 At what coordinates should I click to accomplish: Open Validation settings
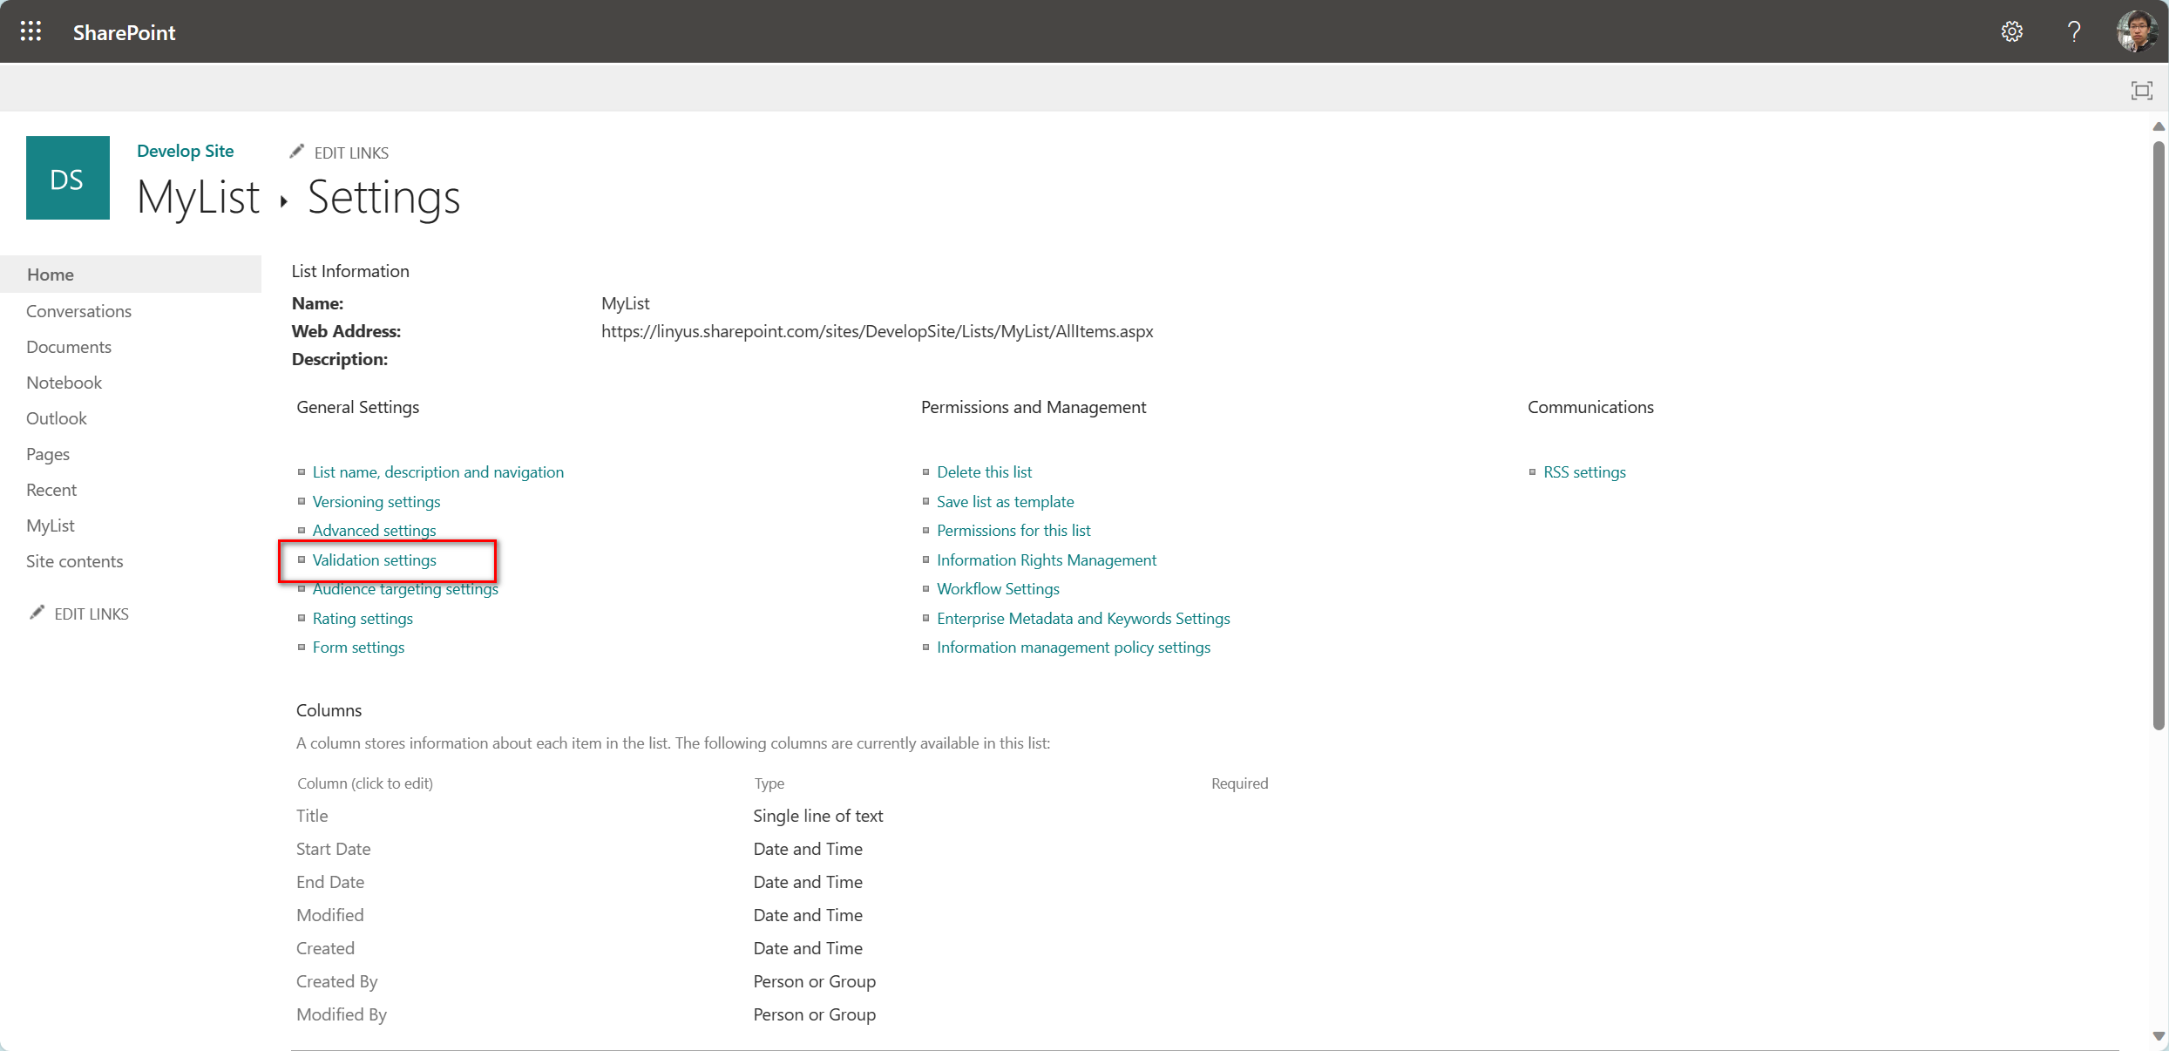(374, 560)
